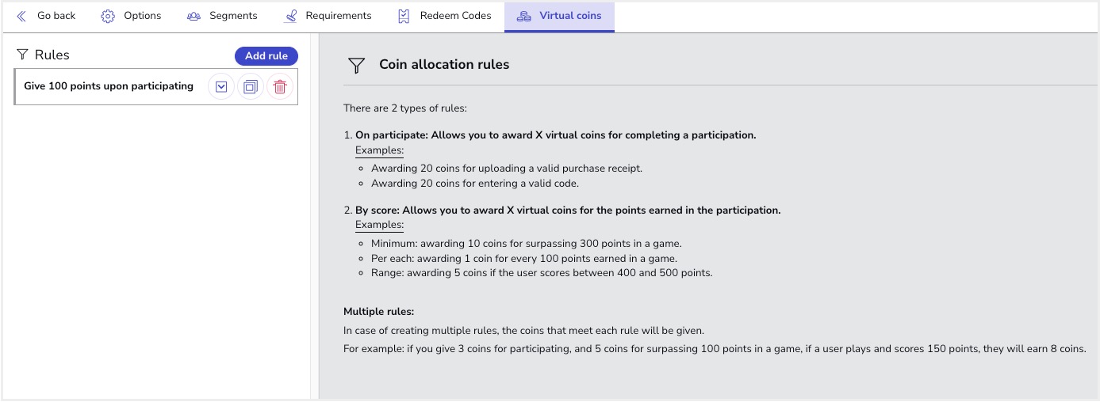
Task: Switch to the Requirements tab
Action: [338, 16]
